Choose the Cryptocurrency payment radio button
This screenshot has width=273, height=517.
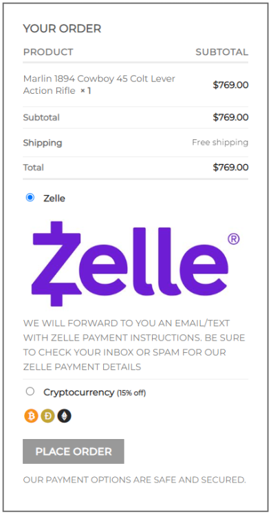(30, 392)
